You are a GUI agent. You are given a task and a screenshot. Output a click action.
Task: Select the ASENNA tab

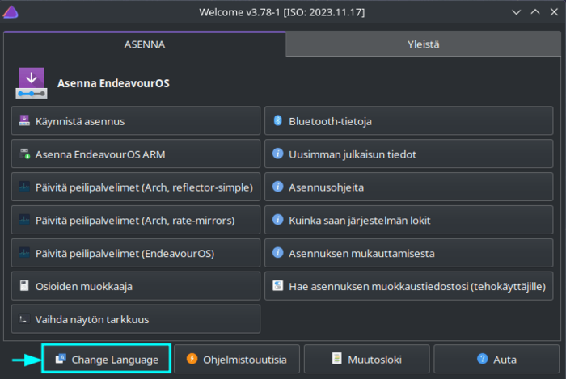(145, 44)
